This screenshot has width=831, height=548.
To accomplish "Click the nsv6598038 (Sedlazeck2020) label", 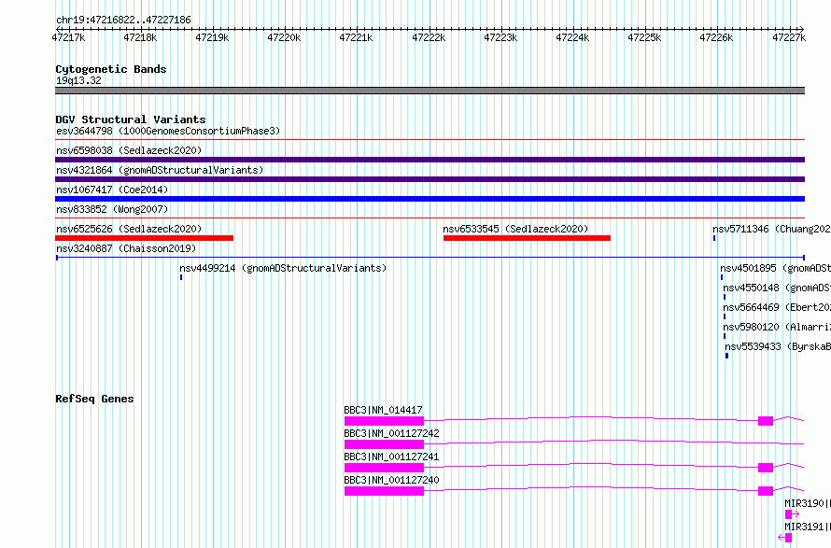I will coord(129,150).
